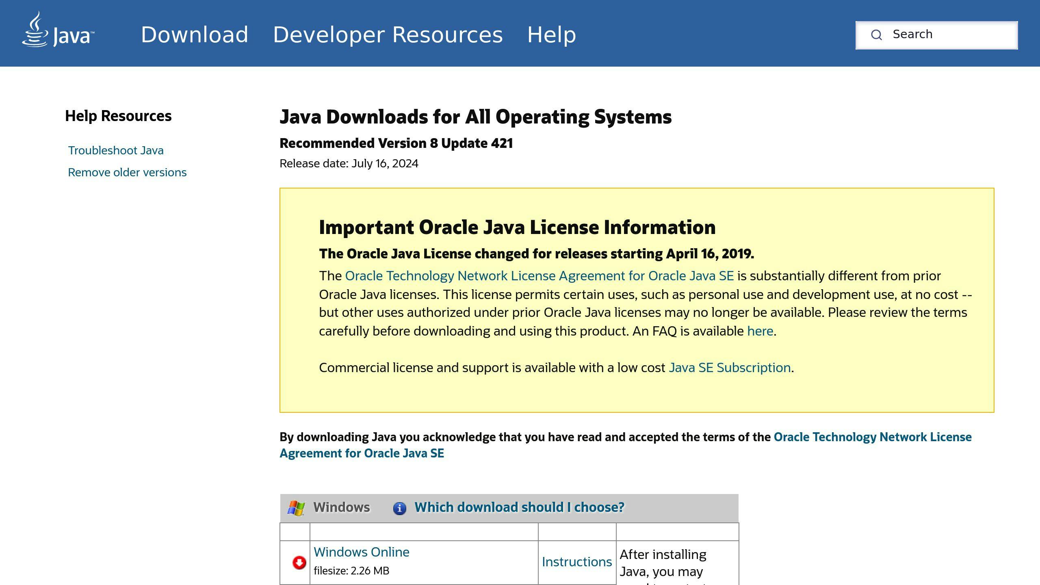
Task: Open the Remove older versions link
Action: (x=127, y=172)
